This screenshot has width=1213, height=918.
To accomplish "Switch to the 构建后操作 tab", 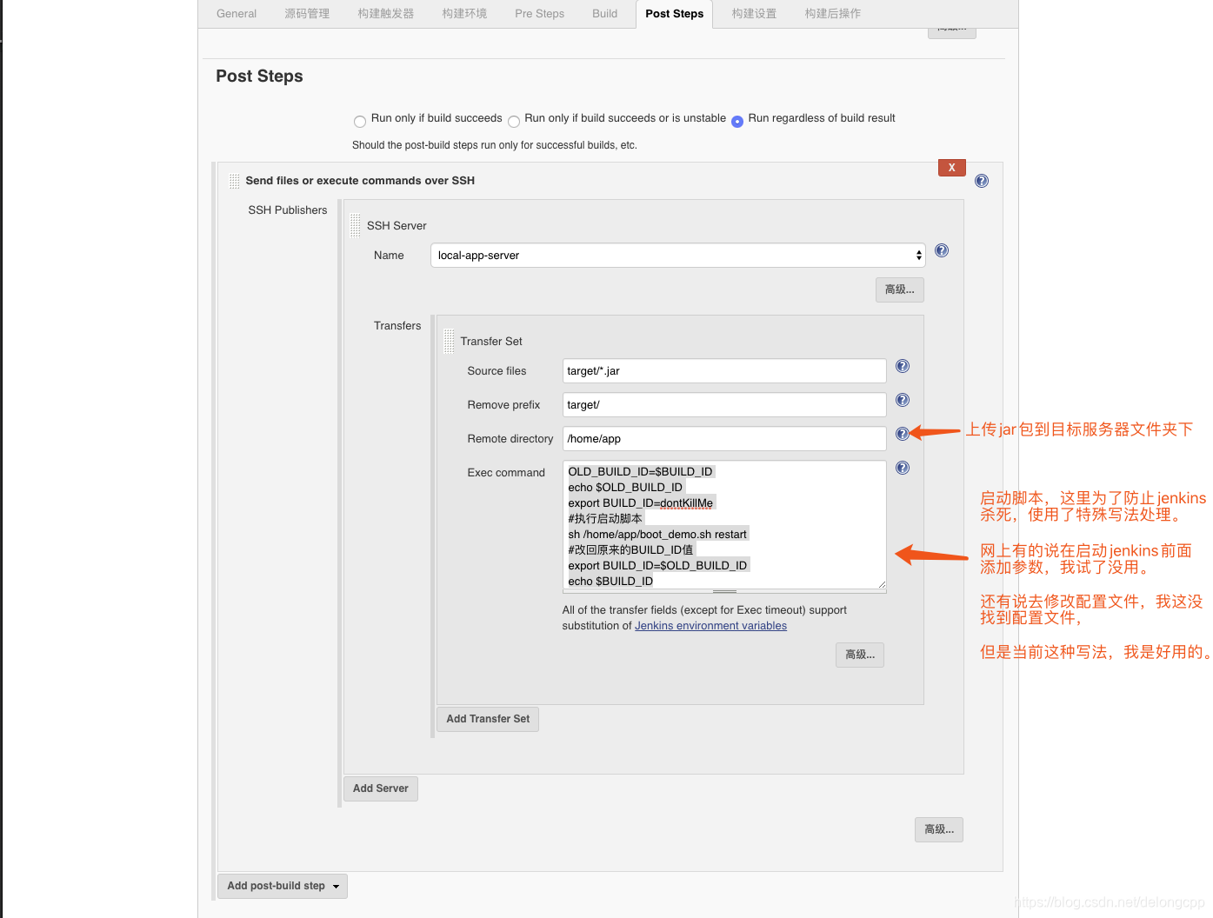I will [832, 14].
